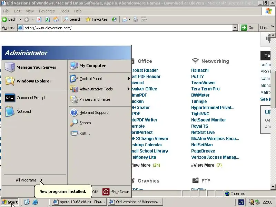
Task: Open Manage Your Server
Action: (x=34, y=67)
